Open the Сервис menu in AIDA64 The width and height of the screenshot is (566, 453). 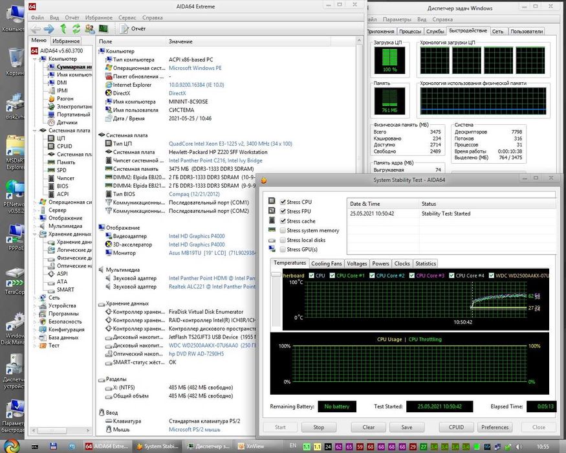pos(127,18)
